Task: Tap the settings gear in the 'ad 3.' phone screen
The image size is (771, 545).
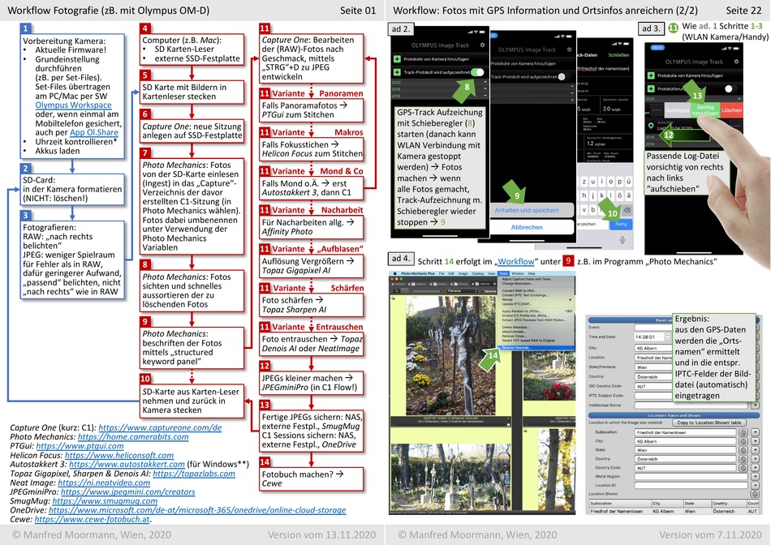Action: pos(736,62)
